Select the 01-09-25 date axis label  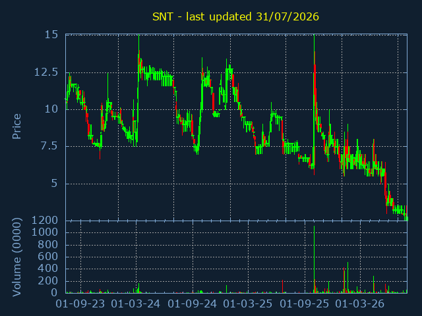[305, 304]
